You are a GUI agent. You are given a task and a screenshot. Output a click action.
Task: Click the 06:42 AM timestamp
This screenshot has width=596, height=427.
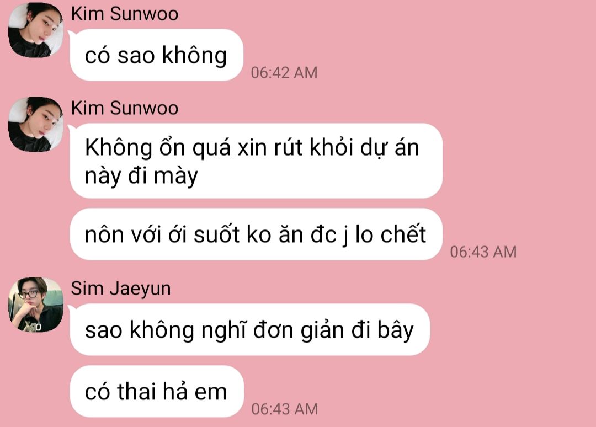pyautogui.click(x=284, y=73)
